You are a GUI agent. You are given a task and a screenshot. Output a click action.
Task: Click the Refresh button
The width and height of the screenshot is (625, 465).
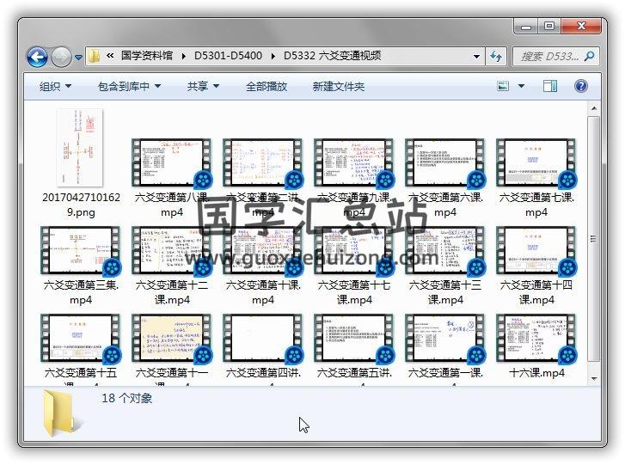(x=496, y=57)
